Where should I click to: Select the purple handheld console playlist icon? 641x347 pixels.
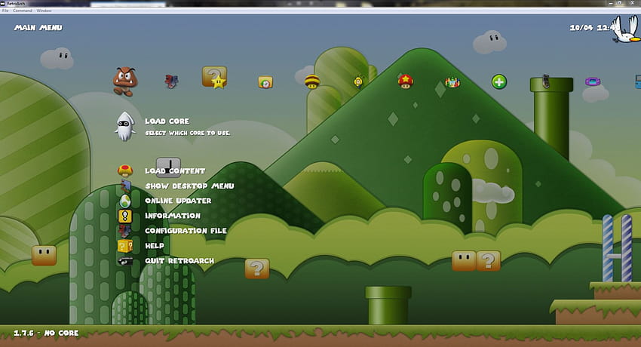[x=593, y=81]
